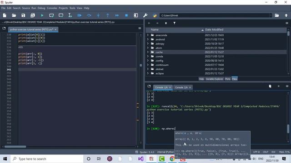This screenshot has height=163, width=291.
Task: Go up one folder in Files pane
Action: (x=166, y=23)
